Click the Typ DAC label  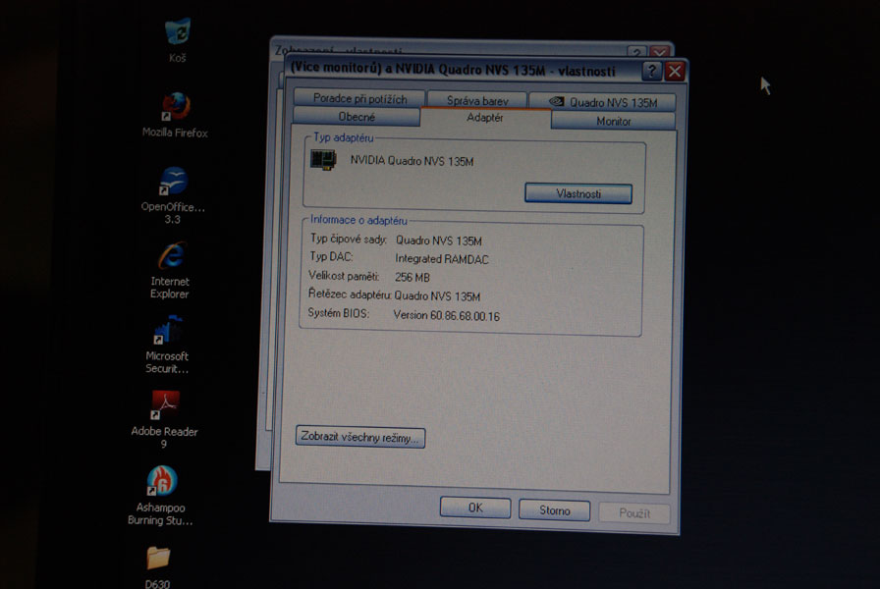coord(331,257)
